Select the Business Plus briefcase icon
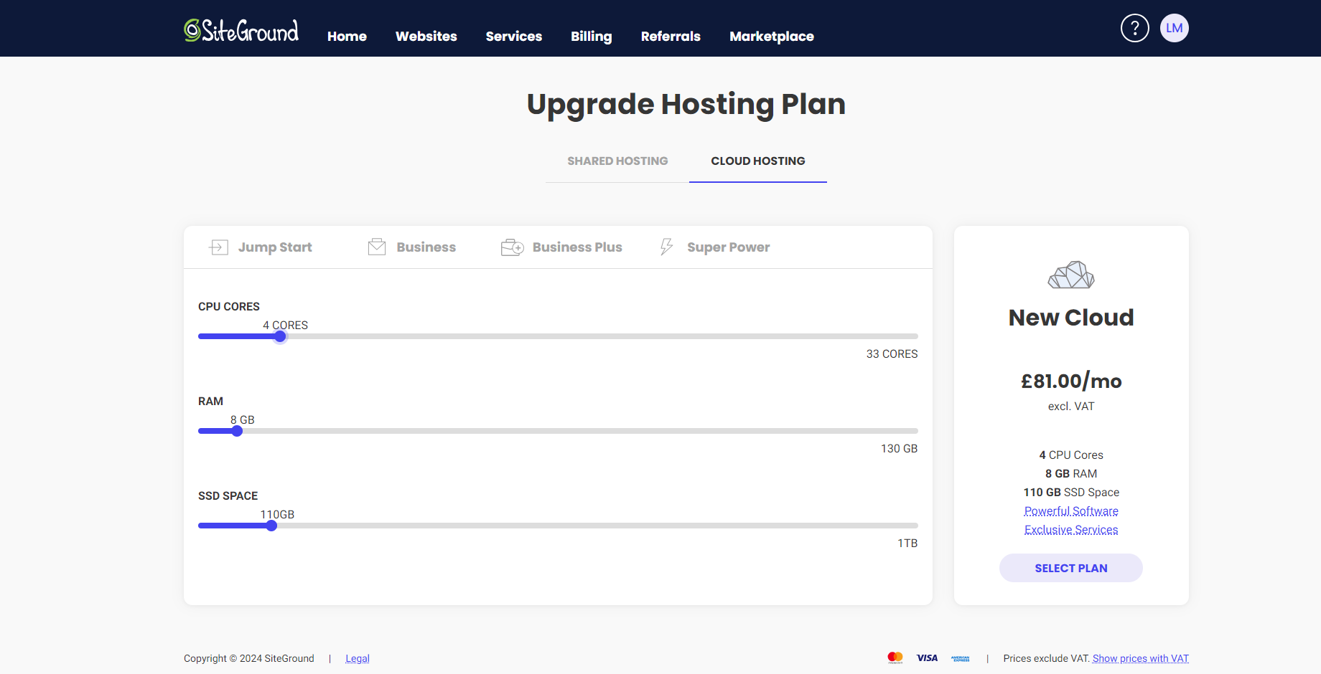 coord(512,247)
